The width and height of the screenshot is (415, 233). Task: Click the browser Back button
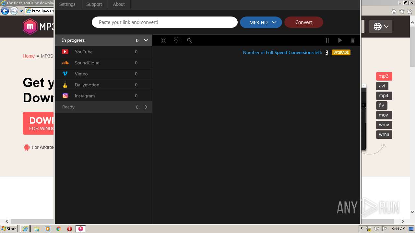click(5, 11)
